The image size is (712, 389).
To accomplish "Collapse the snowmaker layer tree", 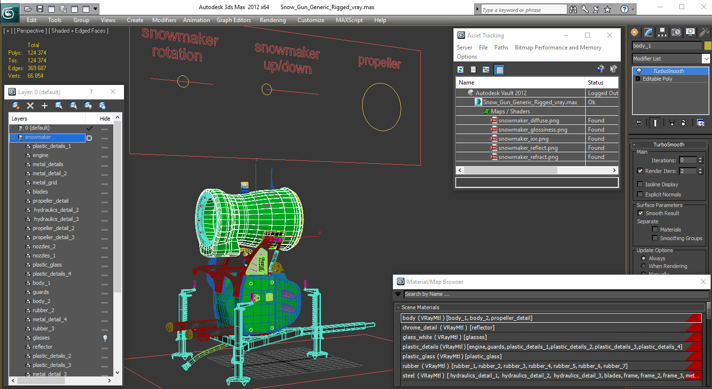I will coord(13,137).
